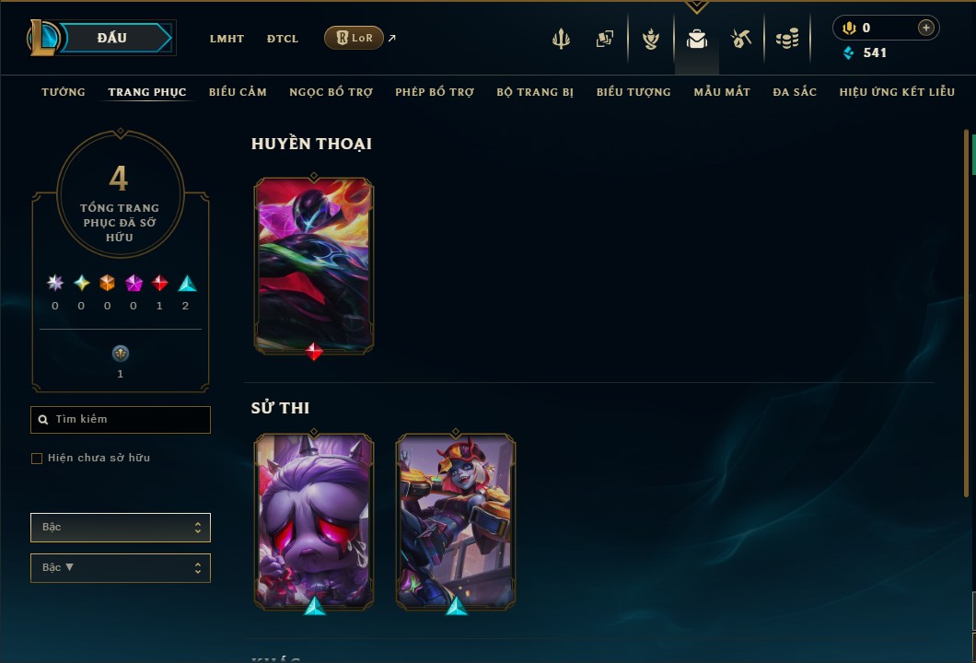This screenshot has height=663, width=976.
Task: Click the red legendary tier gem filter
Action: pos(159,284)
